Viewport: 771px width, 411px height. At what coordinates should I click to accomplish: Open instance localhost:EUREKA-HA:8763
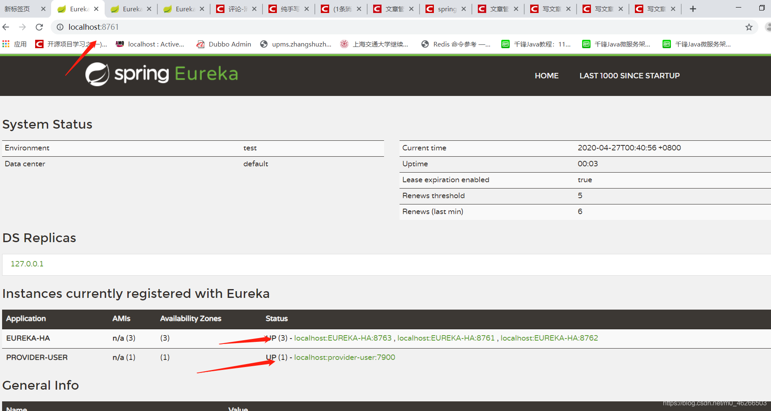click(343, 338)
